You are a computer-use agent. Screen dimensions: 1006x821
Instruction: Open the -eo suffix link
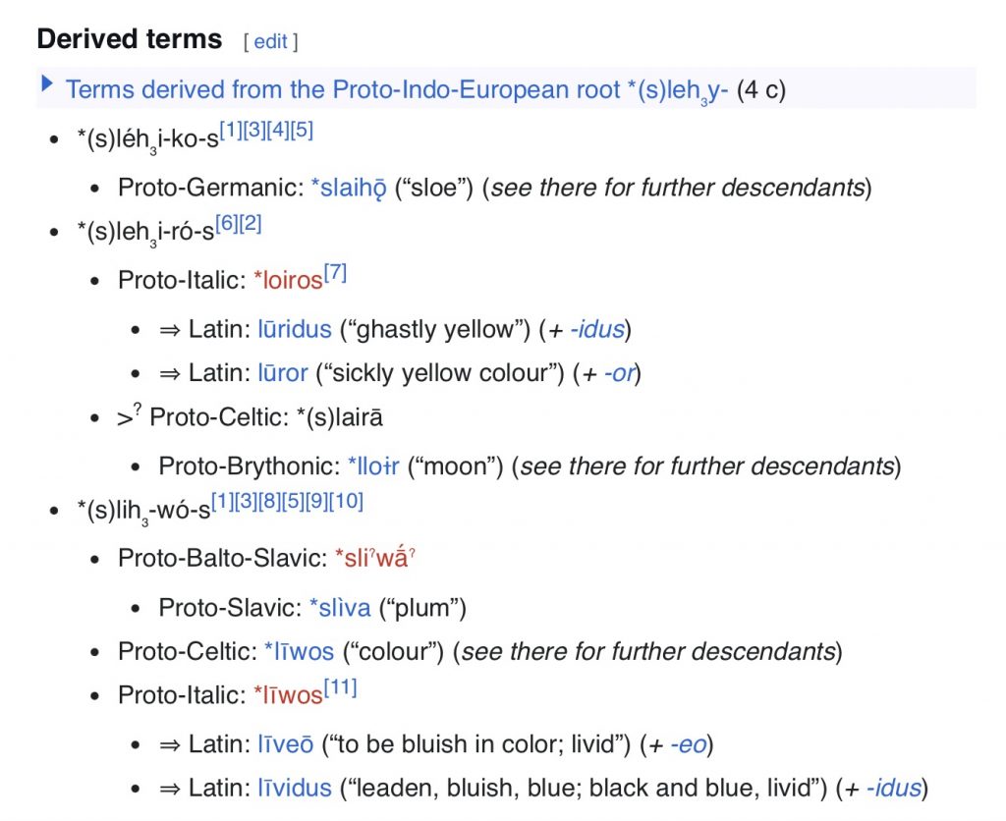tap(689, 744)
